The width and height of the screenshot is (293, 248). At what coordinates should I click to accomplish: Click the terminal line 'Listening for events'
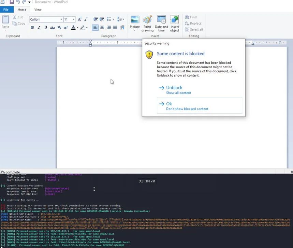coord(20,200)
